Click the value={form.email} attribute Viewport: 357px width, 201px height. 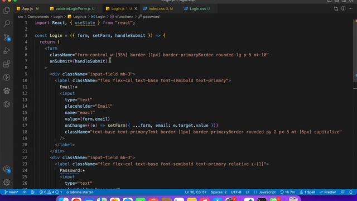click(x=88, y=119)
